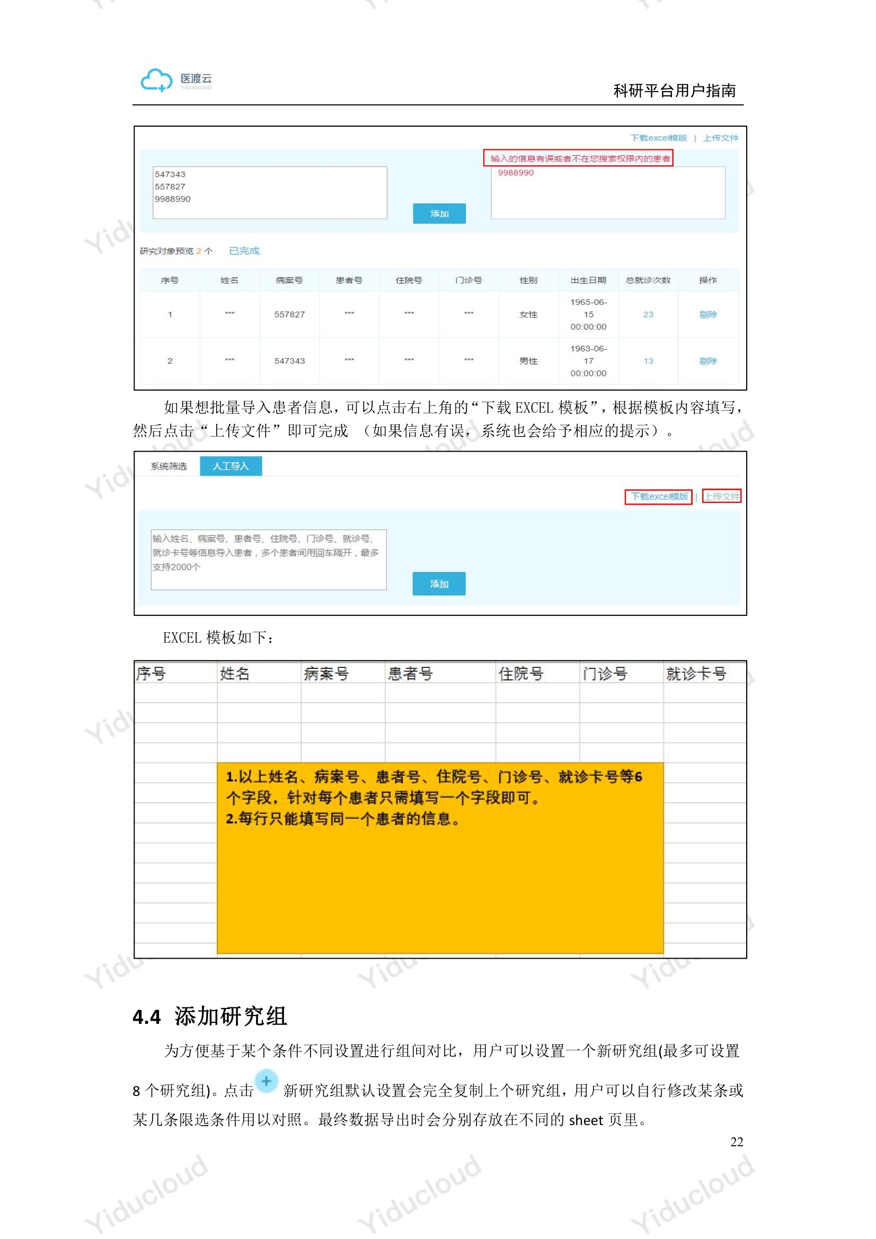
Task: Open the 人工导入 tab
Action: point(231,466)
